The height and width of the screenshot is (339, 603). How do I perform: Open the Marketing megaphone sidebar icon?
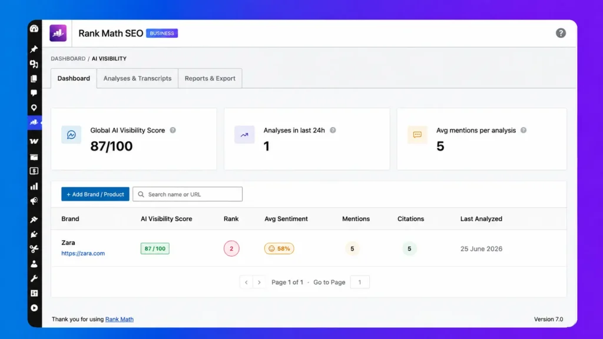tap(34, 201)
